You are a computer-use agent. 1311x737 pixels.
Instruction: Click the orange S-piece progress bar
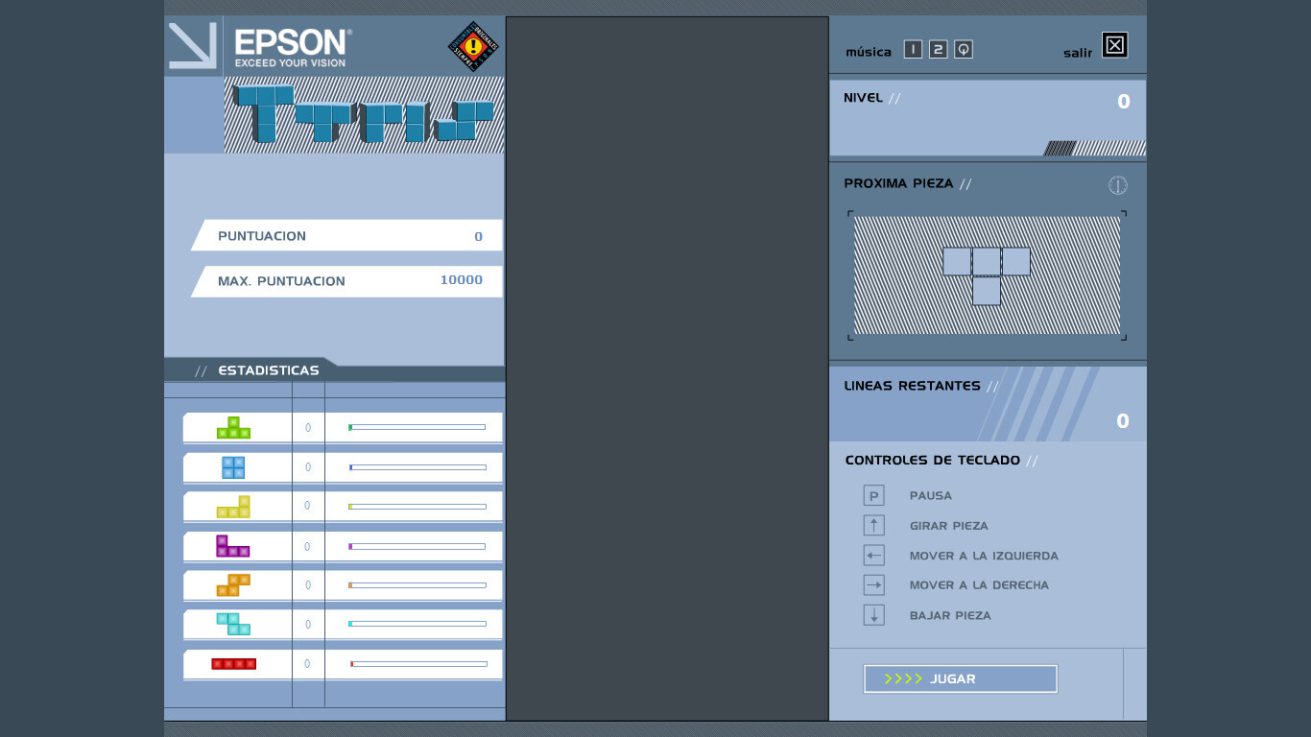417,584
